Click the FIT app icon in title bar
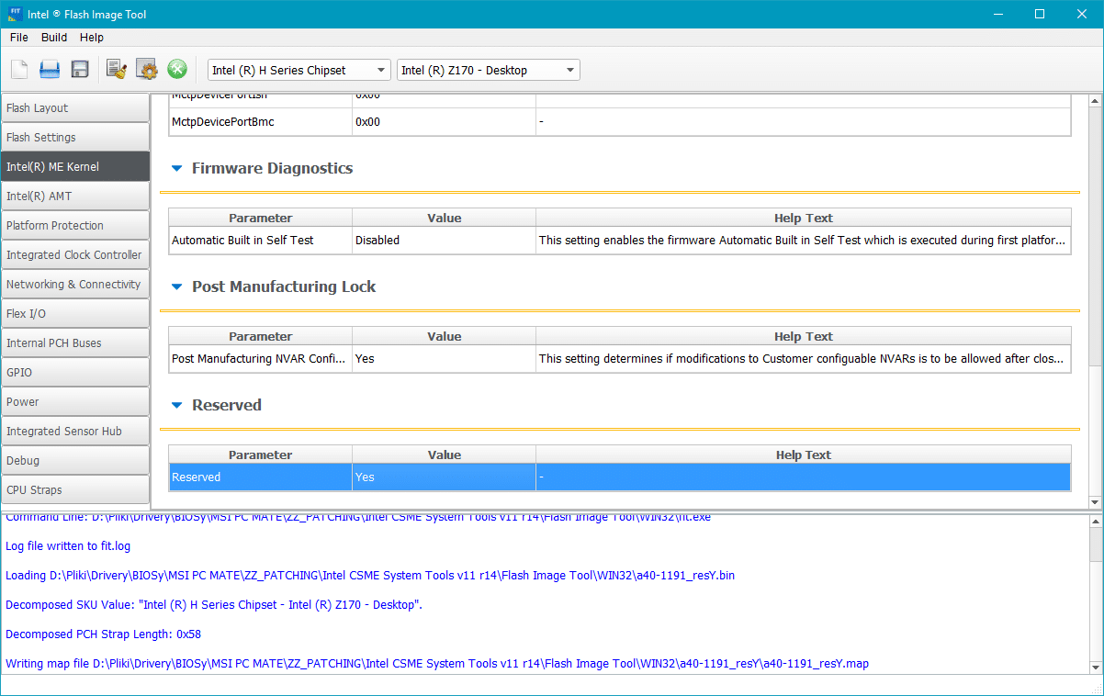 [15, 14]
